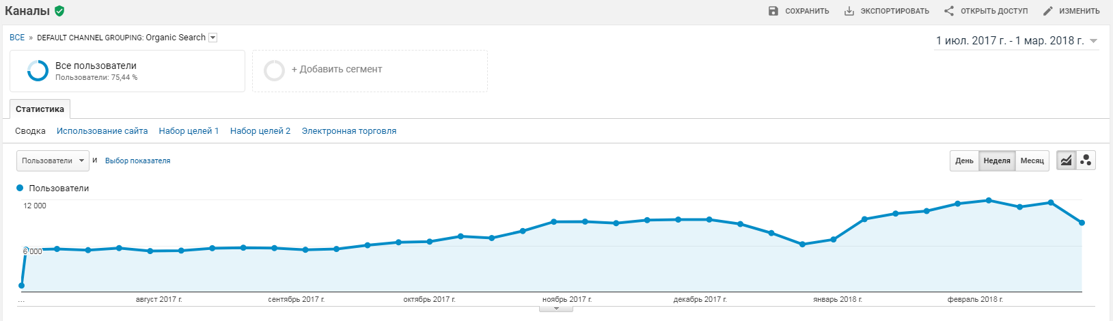
Task: Open Набор целей 1 sub-tab
Action: 189,131
